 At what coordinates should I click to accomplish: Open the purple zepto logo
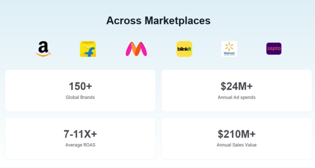(274, 49)
